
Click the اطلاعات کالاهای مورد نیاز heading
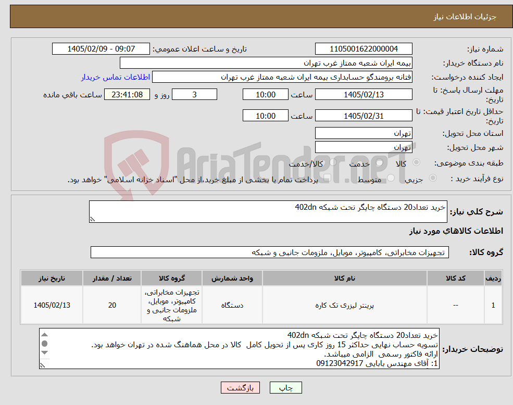coord(456,231)
